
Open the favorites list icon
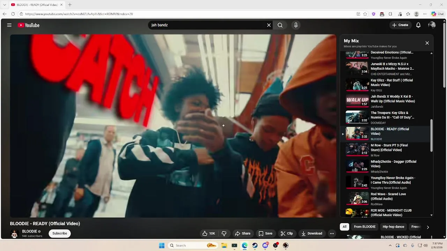click(408, 14)
